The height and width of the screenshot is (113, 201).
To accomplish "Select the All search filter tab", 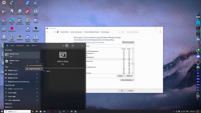I will coord(7,46).
